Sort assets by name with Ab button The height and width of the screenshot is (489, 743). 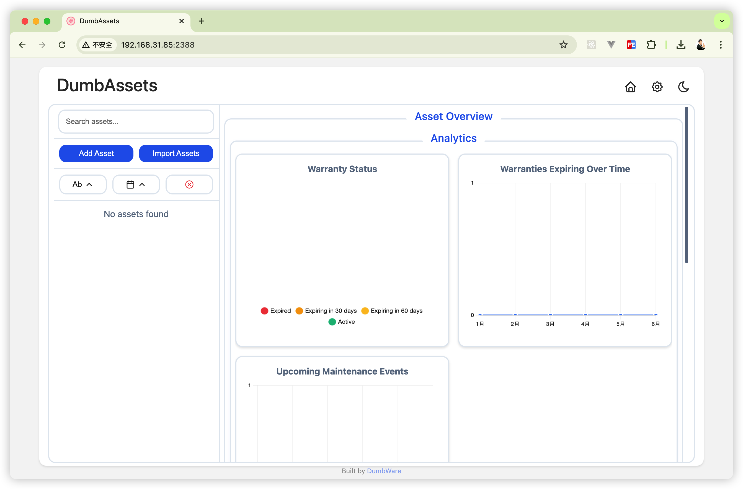click(83, 184)
